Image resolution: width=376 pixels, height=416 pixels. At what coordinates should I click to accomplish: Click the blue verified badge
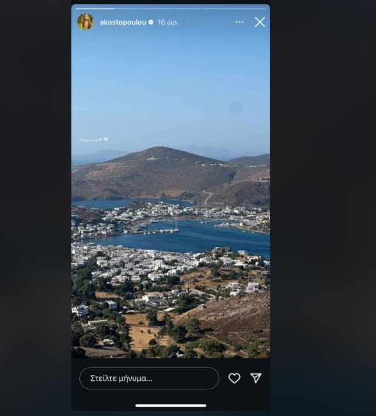click(151, 23)
